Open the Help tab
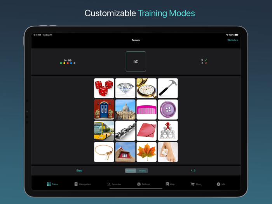Viewport: 272px width, 204px height. pos(170,184)
